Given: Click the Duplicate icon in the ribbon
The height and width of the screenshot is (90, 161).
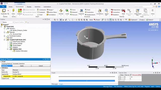Looking at the screenshot, I should pos(4,10).
